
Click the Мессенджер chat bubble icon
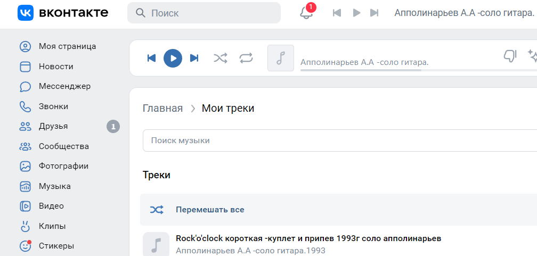point(26,86)
